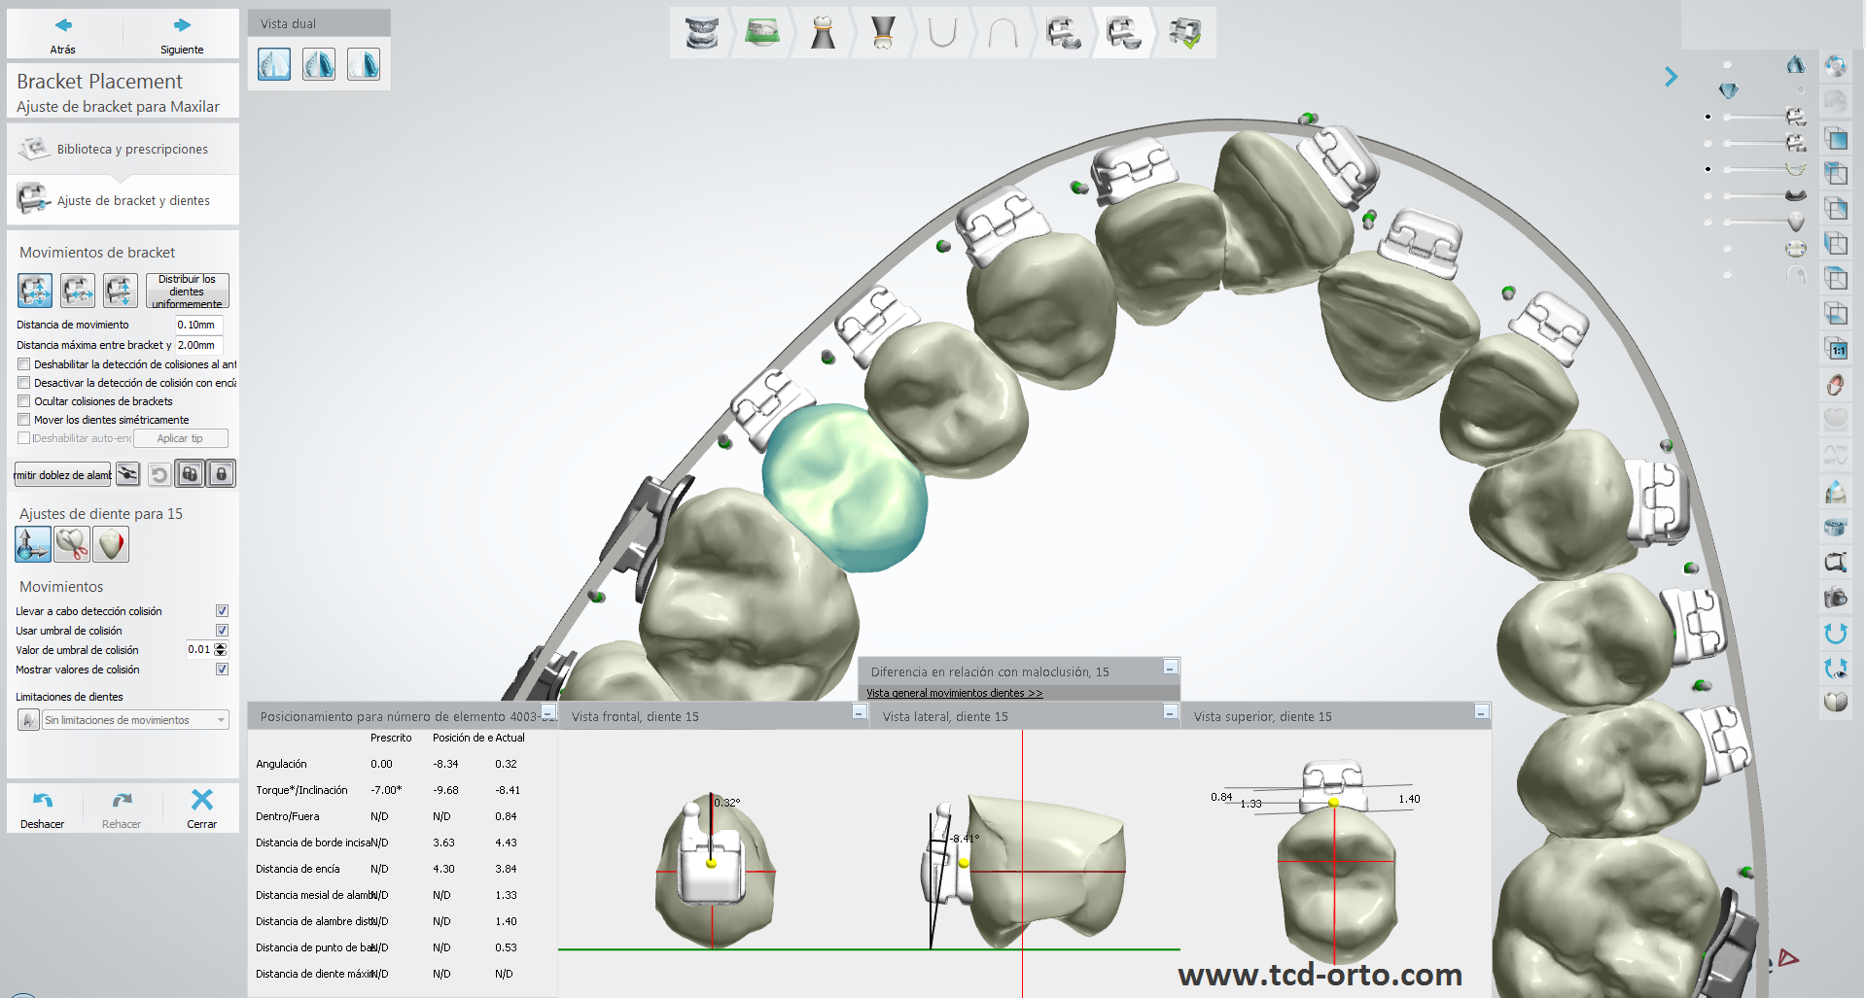The image size is (1866, 998).
Task: Enable Ocultar colisiones de brackets
Action: click(24, 401)
